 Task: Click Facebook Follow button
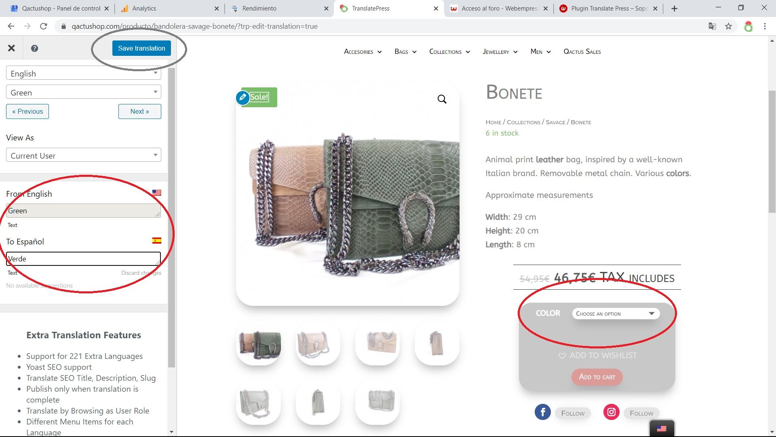(x=573, y=413)
